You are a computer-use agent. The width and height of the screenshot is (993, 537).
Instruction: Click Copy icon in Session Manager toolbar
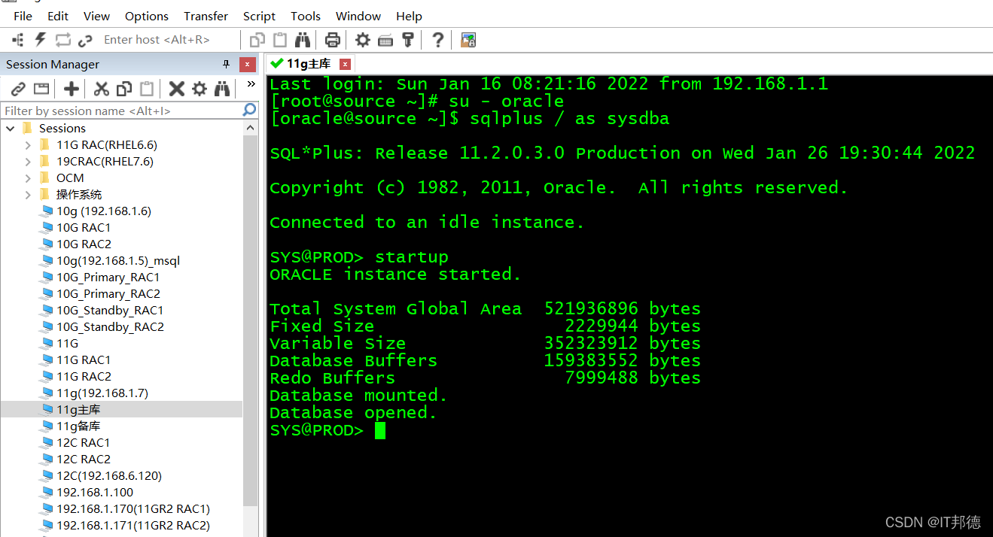click(124, 89)
